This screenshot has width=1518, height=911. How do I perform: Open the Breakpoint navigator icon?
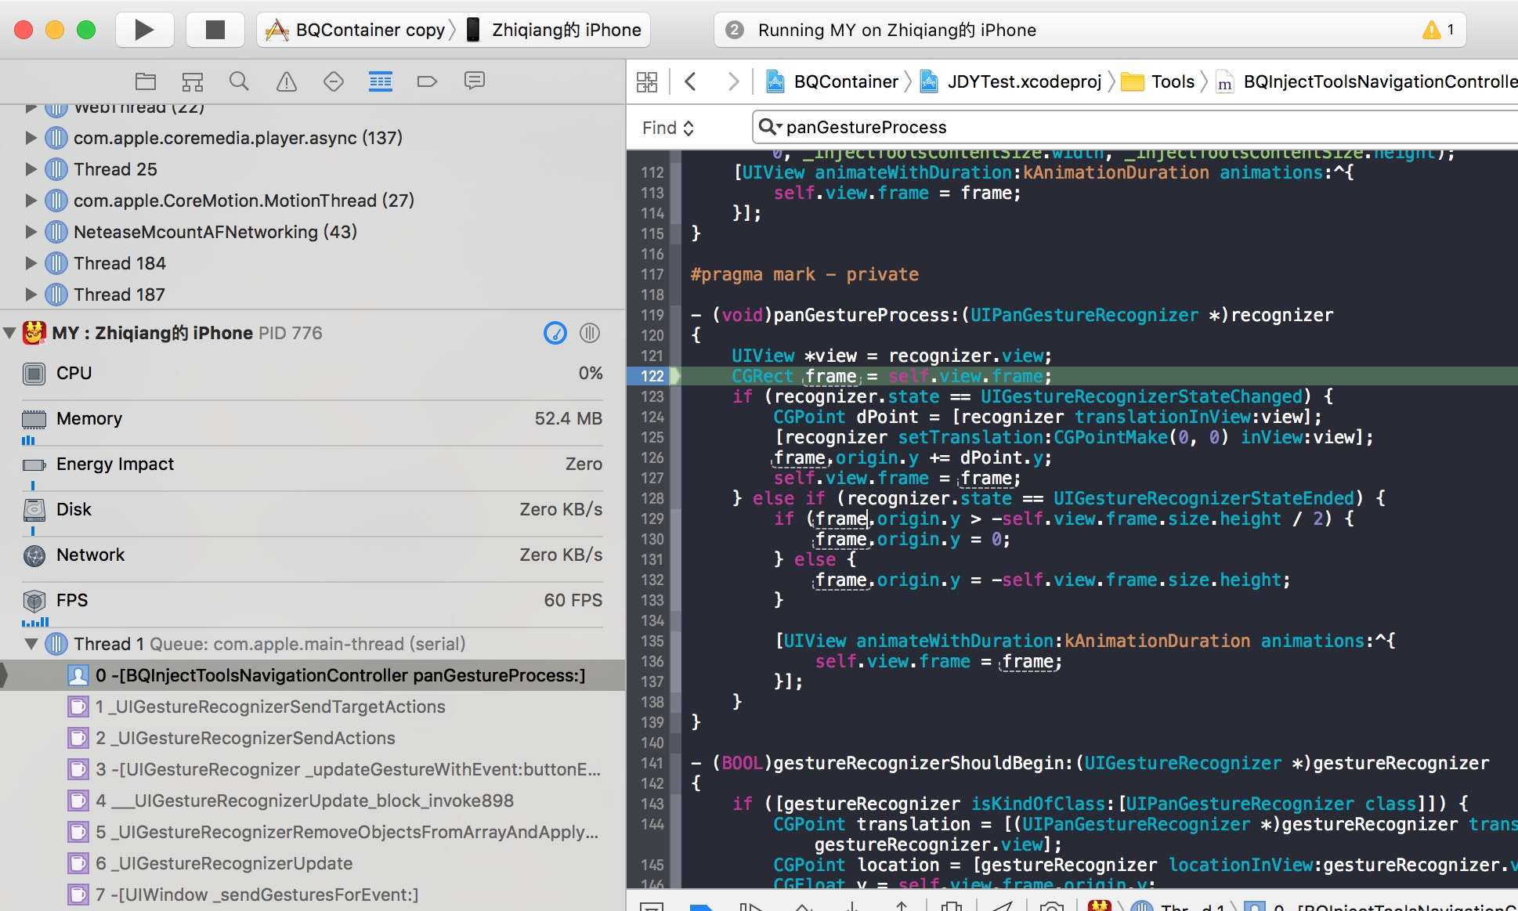click(427, 81)
